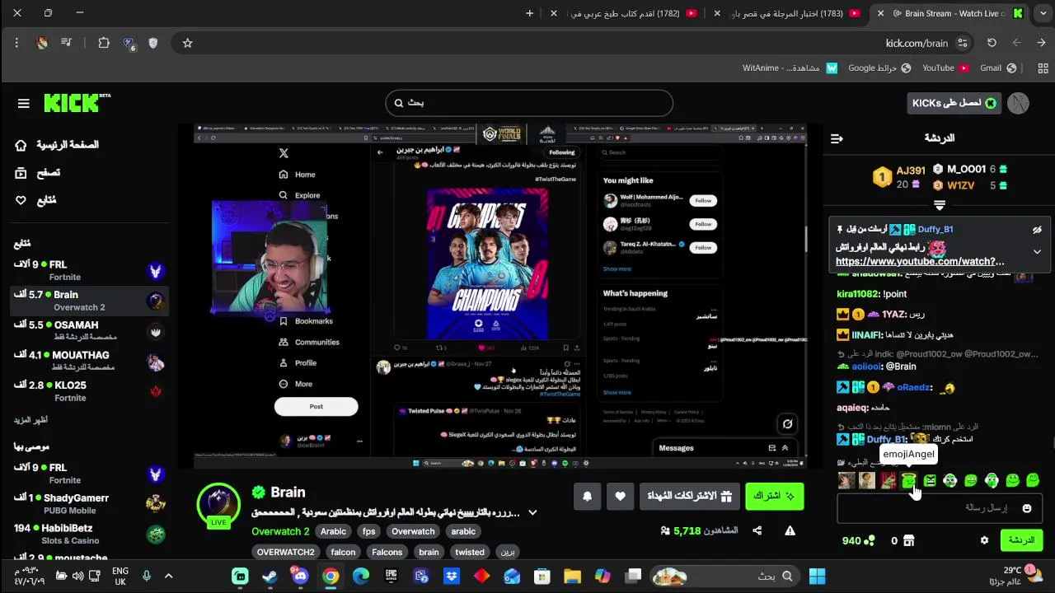Toggle follow with the heart button
The width and height of the screenshot is (1055, 593).
click(x=620, y=496)
